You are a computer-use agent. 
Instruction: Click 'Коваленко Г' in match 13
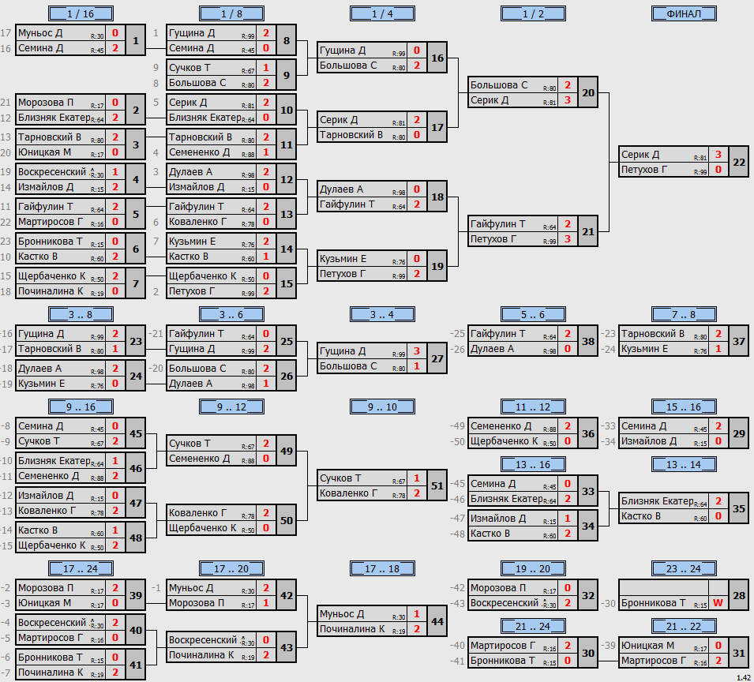pyautogui.click(x=197, y=222)
